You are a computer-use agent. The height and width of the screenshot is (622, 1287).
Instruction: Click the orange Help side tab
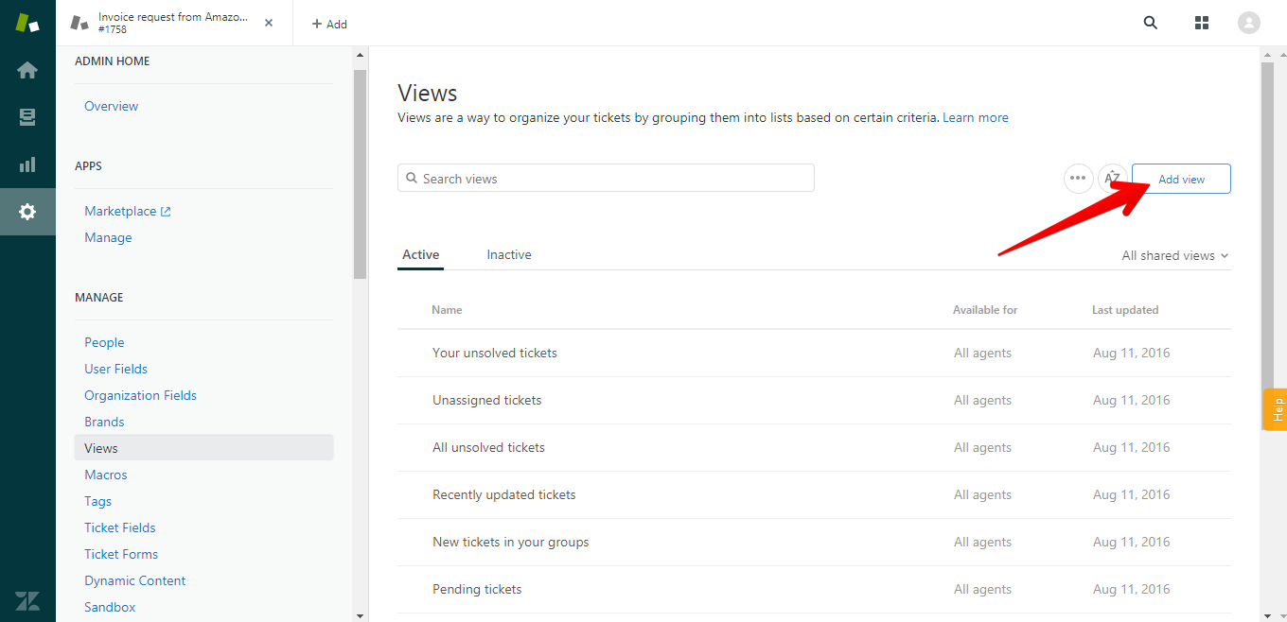tap(1276, 409)
